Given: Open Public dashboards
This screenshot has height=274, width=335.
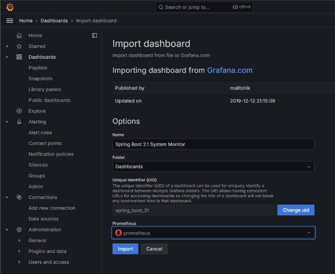Looking at the screenshot, I should 50,100.
